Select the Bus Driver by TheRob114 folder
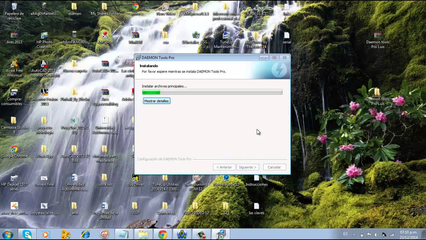This screenshot has width=426, height=240. [256, 40]
